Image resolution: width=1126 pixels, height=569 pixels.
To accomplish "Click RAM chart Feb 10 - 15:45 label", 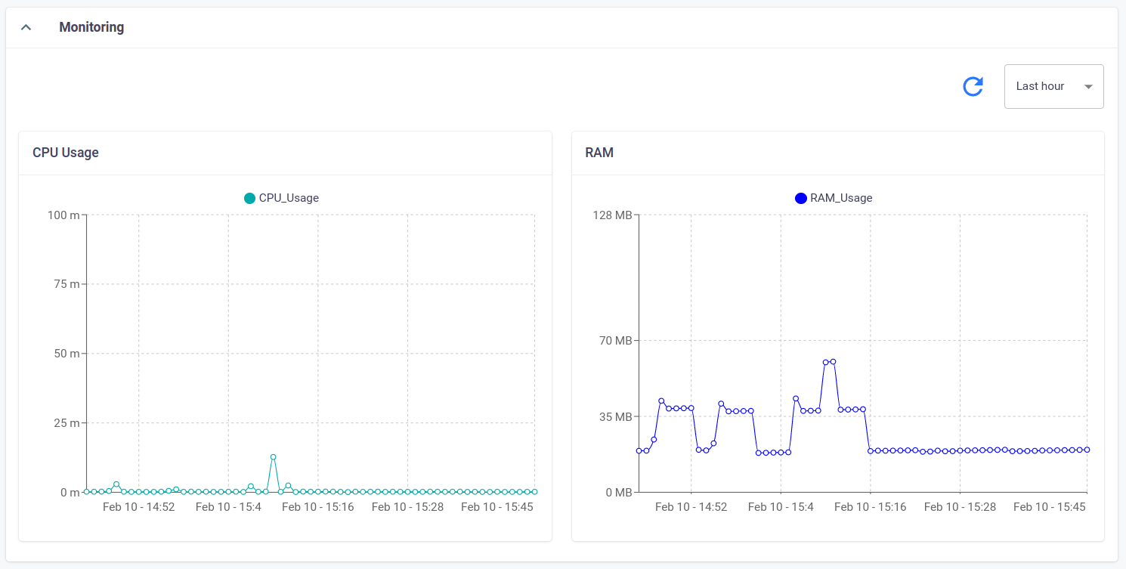I will (1050, 507).
